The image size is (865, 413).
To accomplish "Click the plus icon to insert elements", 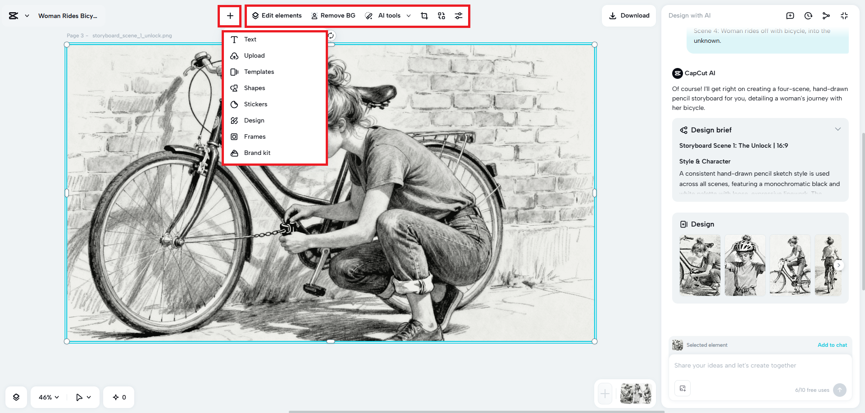I will point(230,16).
